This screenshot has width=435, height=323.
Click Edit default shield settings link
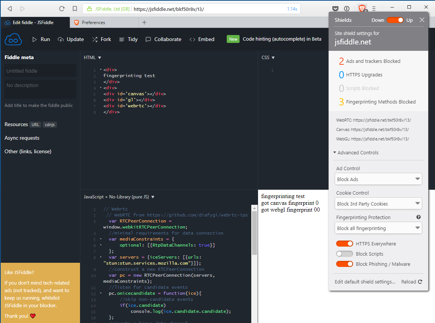point(365,282)
